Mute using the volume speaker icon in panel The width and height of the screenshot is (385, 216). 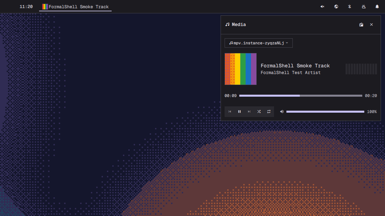tap(282, 112)
